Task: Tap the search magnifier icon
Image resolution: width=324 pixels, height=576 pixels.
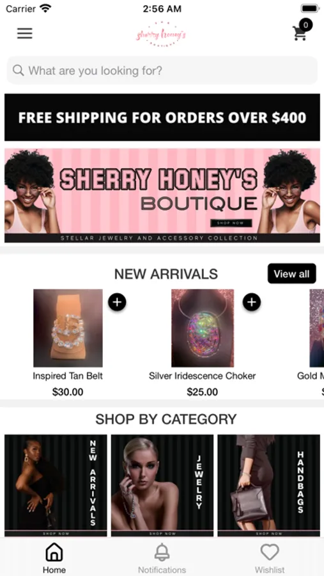Action: (x=19, y=70)
